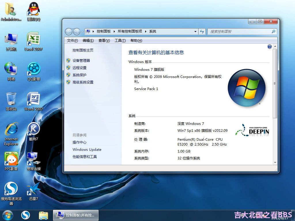Refresh the address bar view

pos(202,32)
